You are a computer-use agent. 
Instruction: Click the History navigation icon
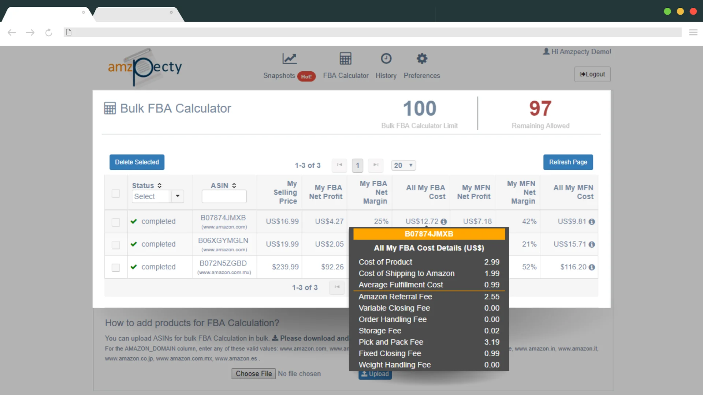[386, 59]
